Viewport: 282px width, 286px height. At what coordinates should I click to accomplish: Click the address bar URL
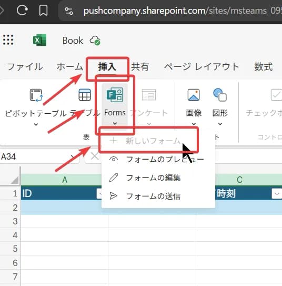pyautogui.click(x=183, y=11)
